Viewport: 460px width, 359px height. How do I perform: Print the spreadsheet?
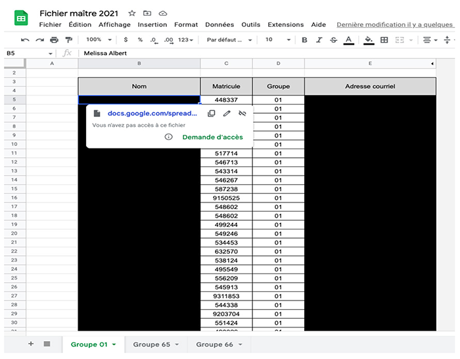coord(54,39)
